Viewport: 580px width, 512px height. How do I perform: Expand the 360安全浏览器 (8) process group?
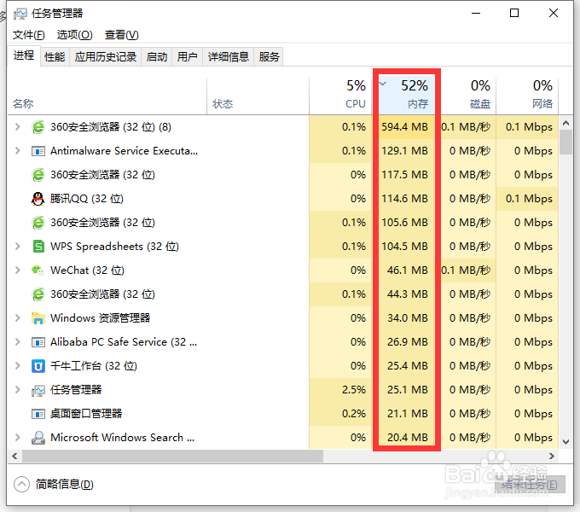pos(17,127)
